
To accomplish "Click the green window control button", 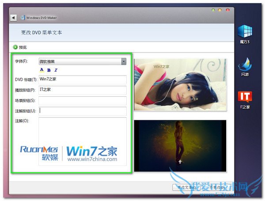I will coord(213,10).
